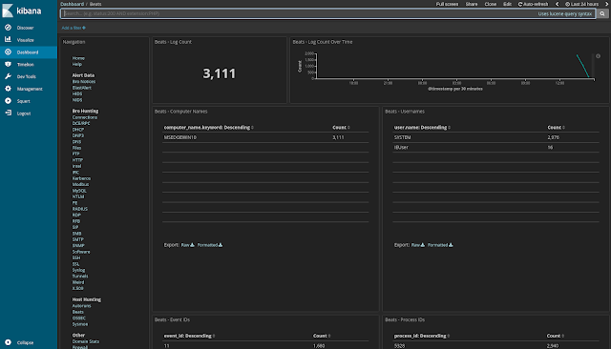Open Visualize bar chart icon
Image resolution: width=611 pixels, height=349 pixels.
[8, 40]
